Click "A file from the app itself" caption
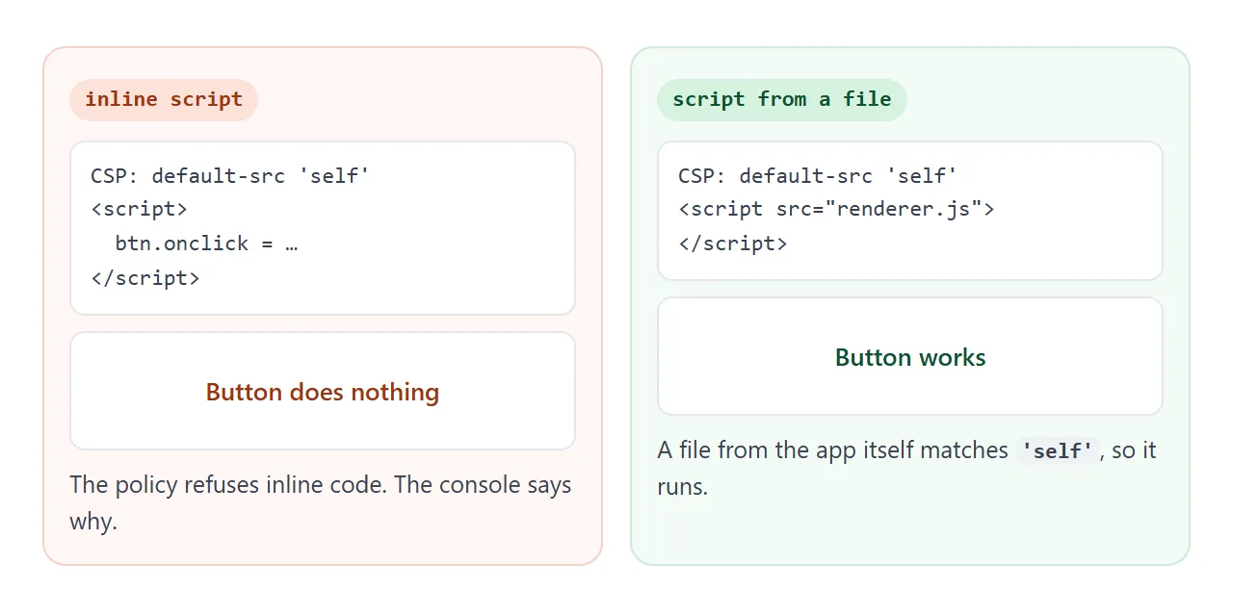The height and width of the screenshot is (616, 1233). point(906,468)
